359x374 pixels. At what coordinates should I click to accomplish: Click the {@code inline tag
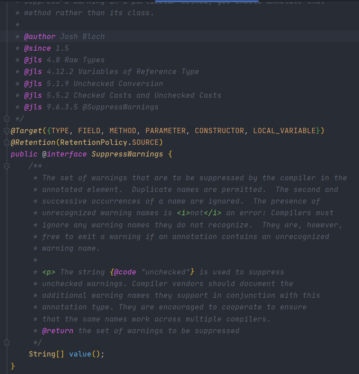click(x=123, y=272)
